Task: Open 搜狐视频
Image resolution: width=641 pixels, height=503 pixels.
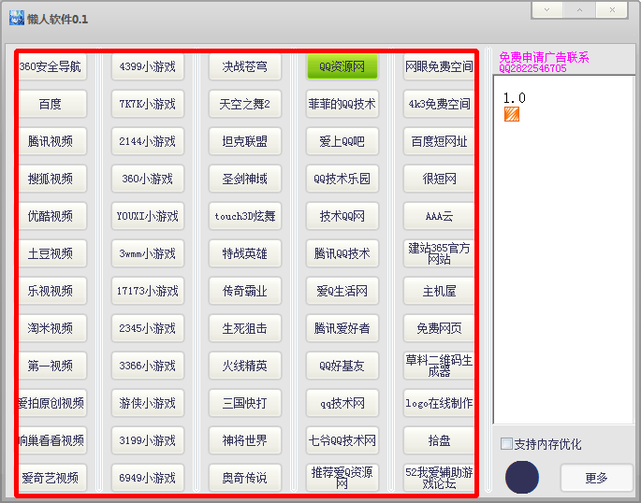Action: point(52,179)
